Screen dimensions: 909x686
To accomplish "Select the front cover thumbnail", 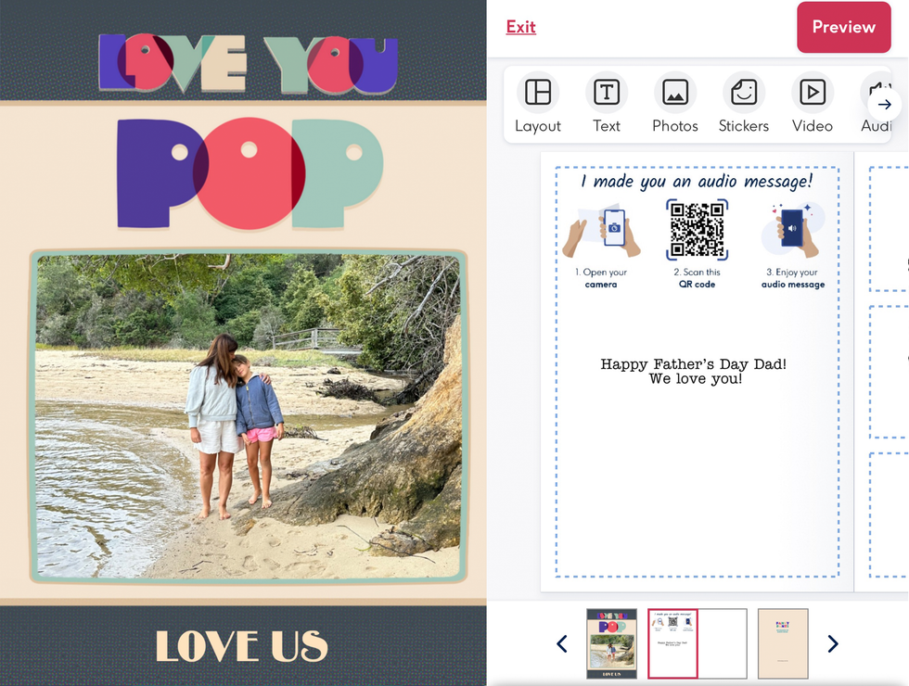I will point(612,643).
